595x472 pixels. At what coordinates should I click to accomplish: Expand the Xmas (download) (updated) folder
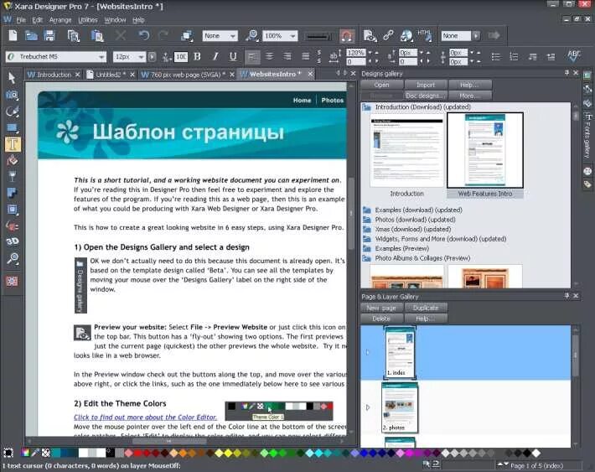coord(366,230)
